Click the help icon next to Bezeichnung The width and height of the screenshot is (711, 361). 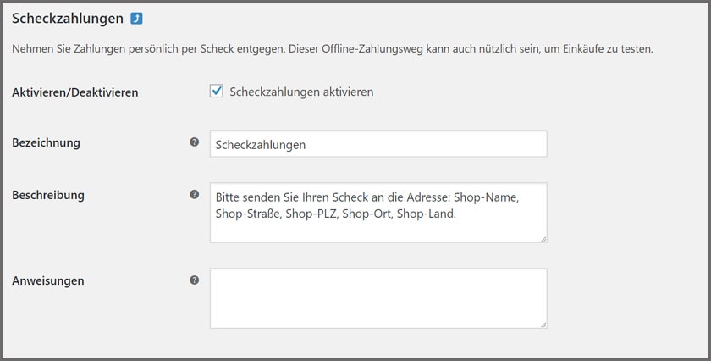tap(195, 142)
